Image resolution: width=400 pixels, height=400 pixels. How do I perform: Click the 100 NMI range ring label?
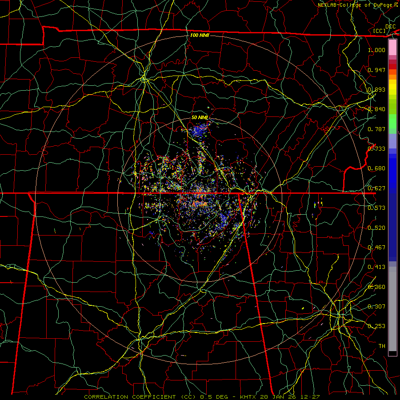tap(200, 35)
